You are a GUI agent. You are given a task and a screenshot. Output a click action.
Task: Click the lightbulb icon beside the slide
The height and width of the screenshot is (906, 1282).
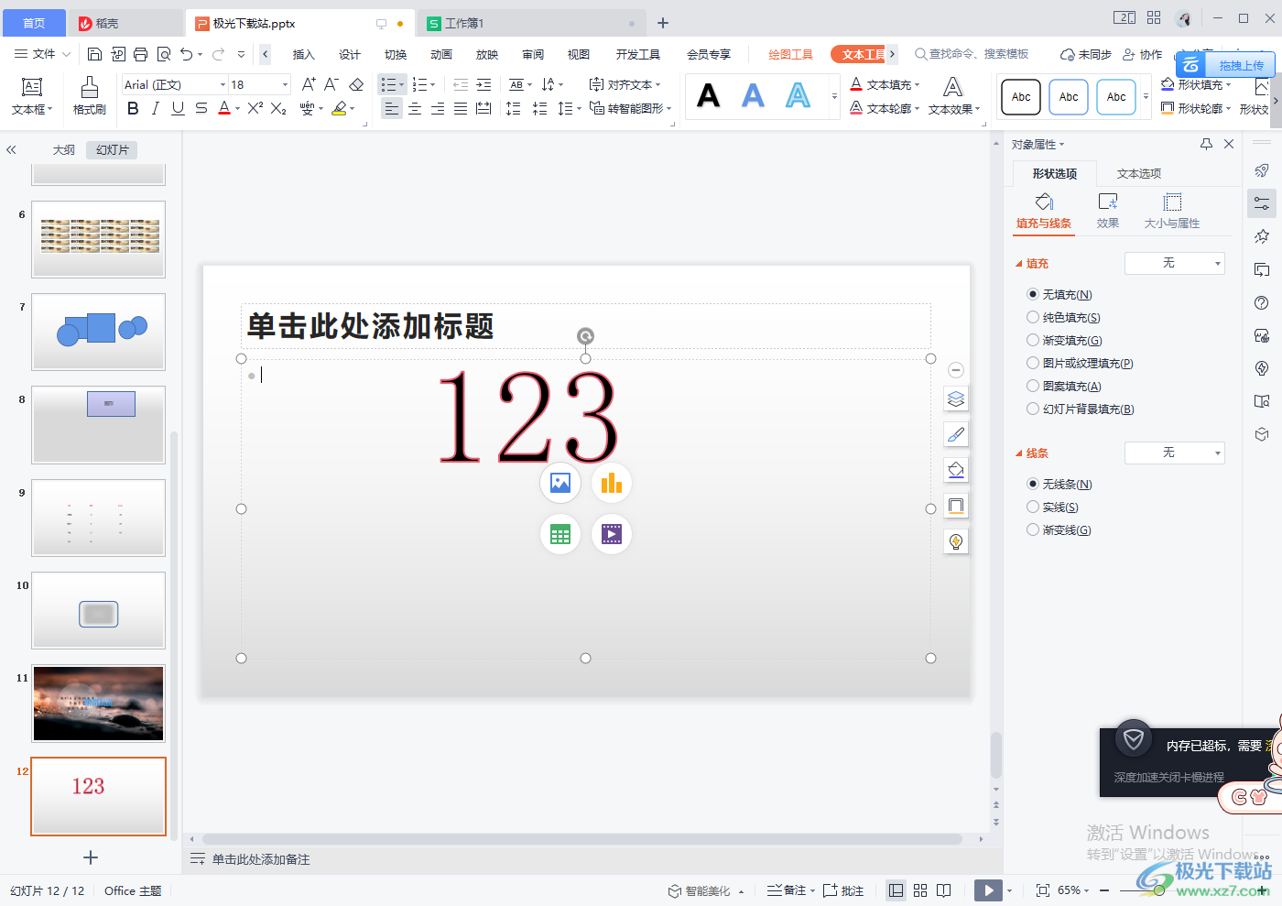(956, 541)
